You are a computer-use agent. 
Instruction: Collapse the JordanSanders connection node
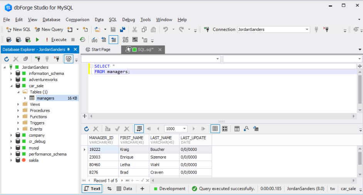pos(5,67)
